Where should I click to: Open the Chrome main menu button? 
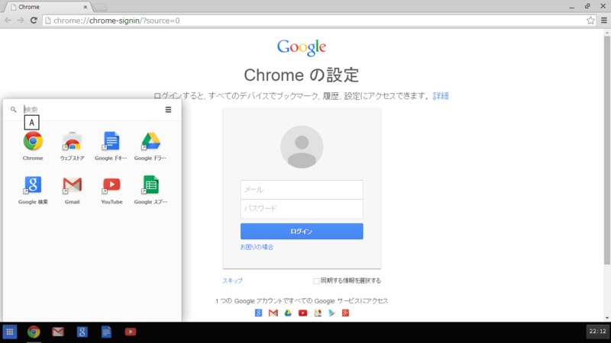604,21
